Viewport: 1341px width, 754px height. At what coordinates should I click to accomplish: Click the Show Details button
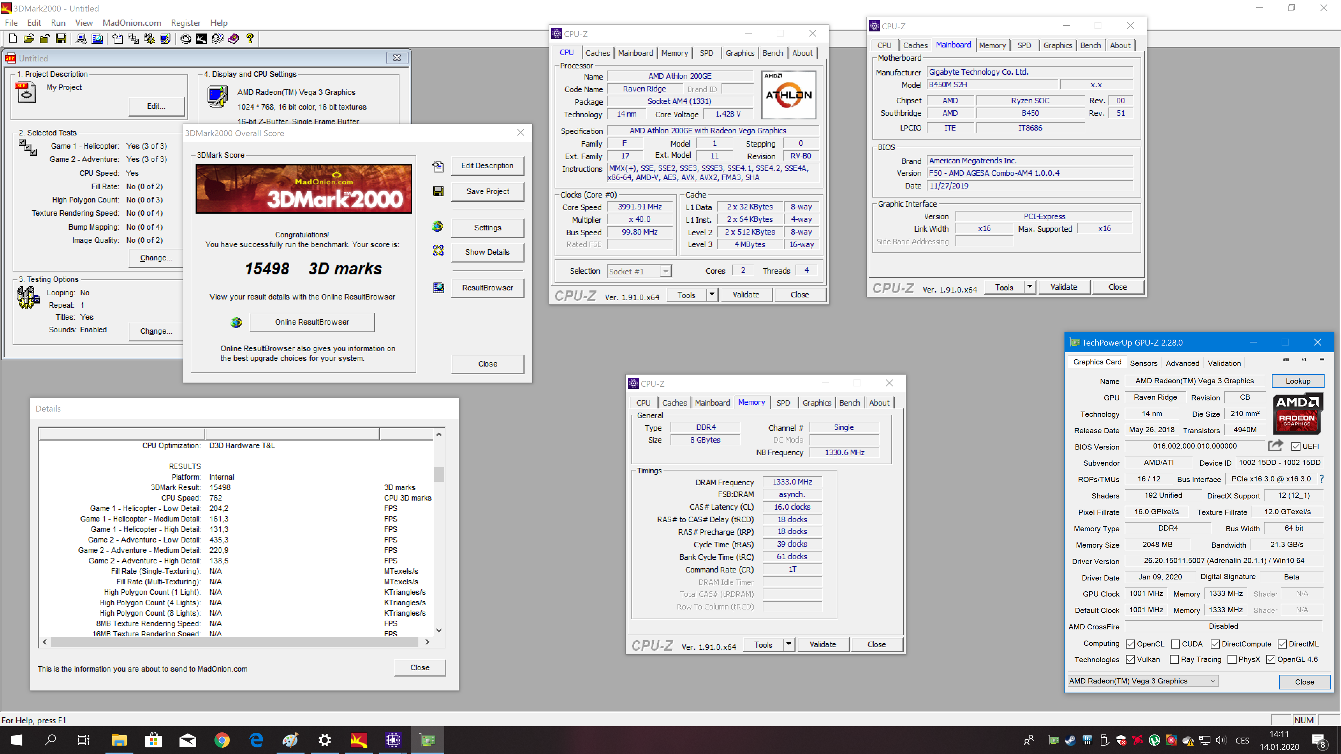(487, 252)
